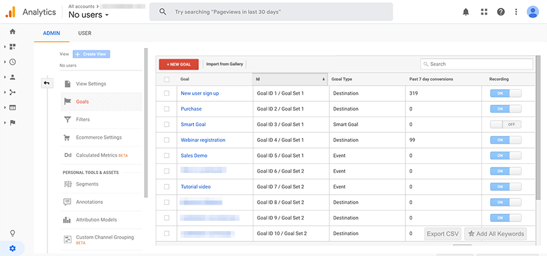547x256 pixels.
Task: Click the Discover lightbulb icon
Action: (13, 234)
